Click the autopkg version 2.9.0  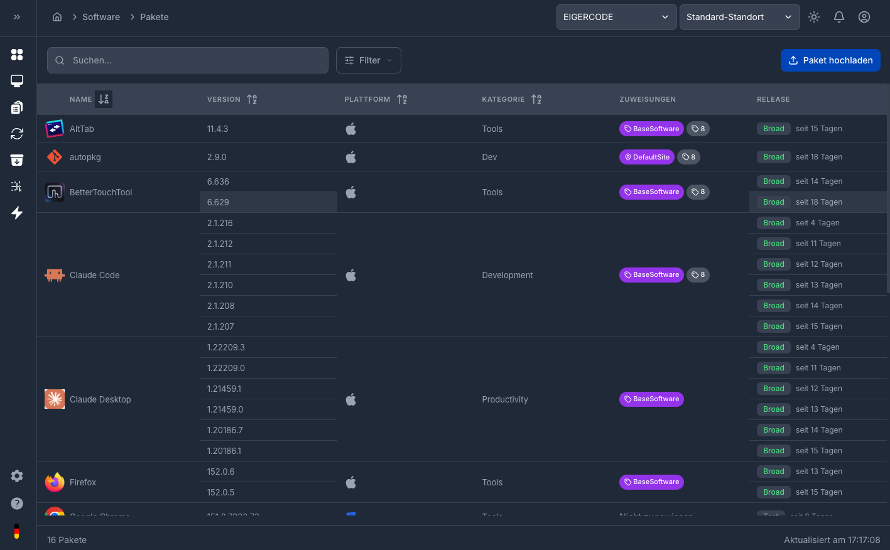217,157
